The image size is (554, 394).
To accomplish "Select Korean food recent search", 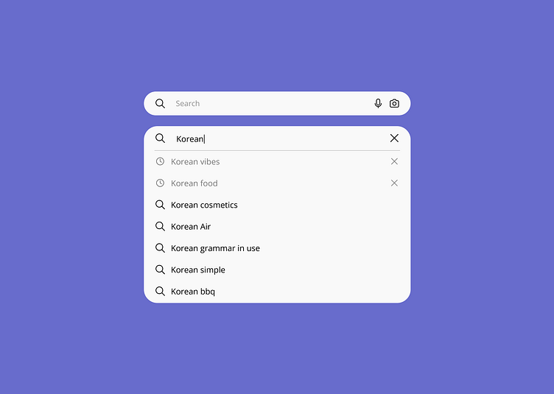I will pyautogui.click(x=194, y=183).
